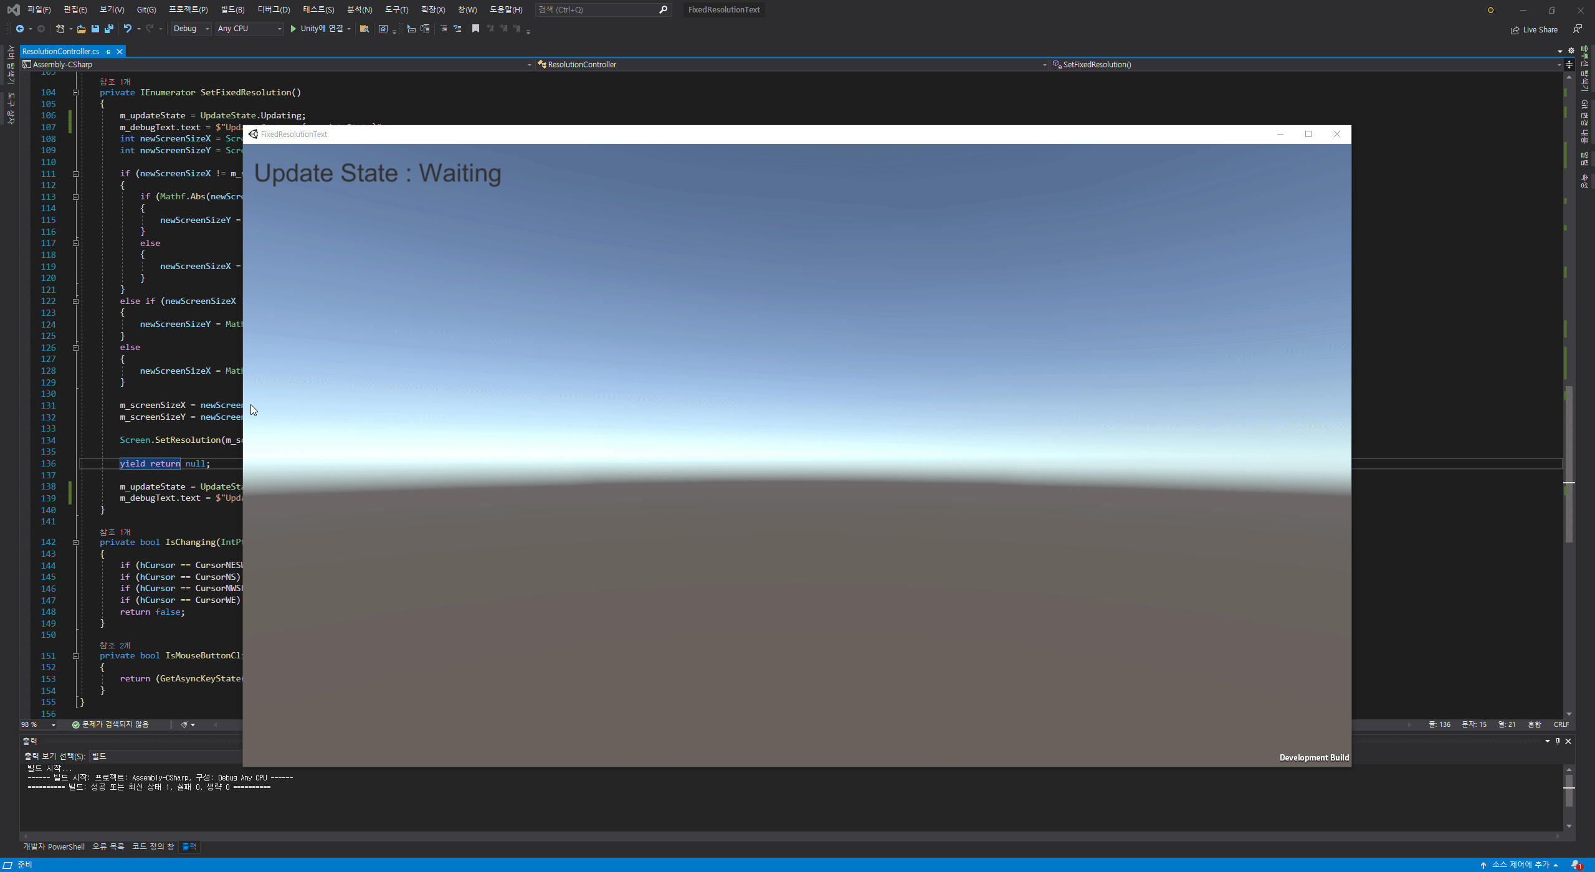This screenshot has width=1595, height=872.
Task: Collapse the IsChanging method at line 142
Action: [x=75, y=543]
